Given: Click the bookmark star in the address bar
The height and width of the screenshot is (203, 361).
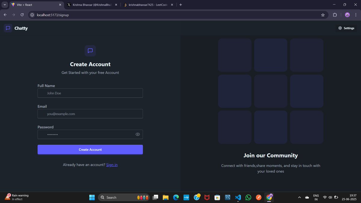Looking at the screenshot, I should 323,15.
